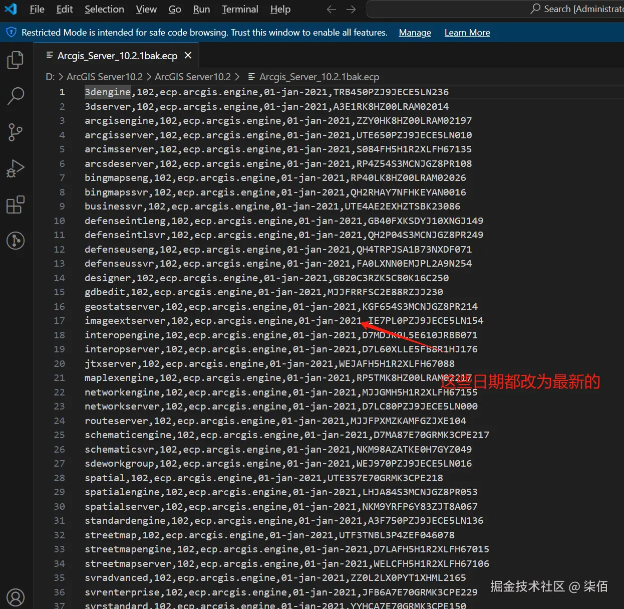Click the svradvanced line
Screen dimensions: 624x609
click(275, 577)
